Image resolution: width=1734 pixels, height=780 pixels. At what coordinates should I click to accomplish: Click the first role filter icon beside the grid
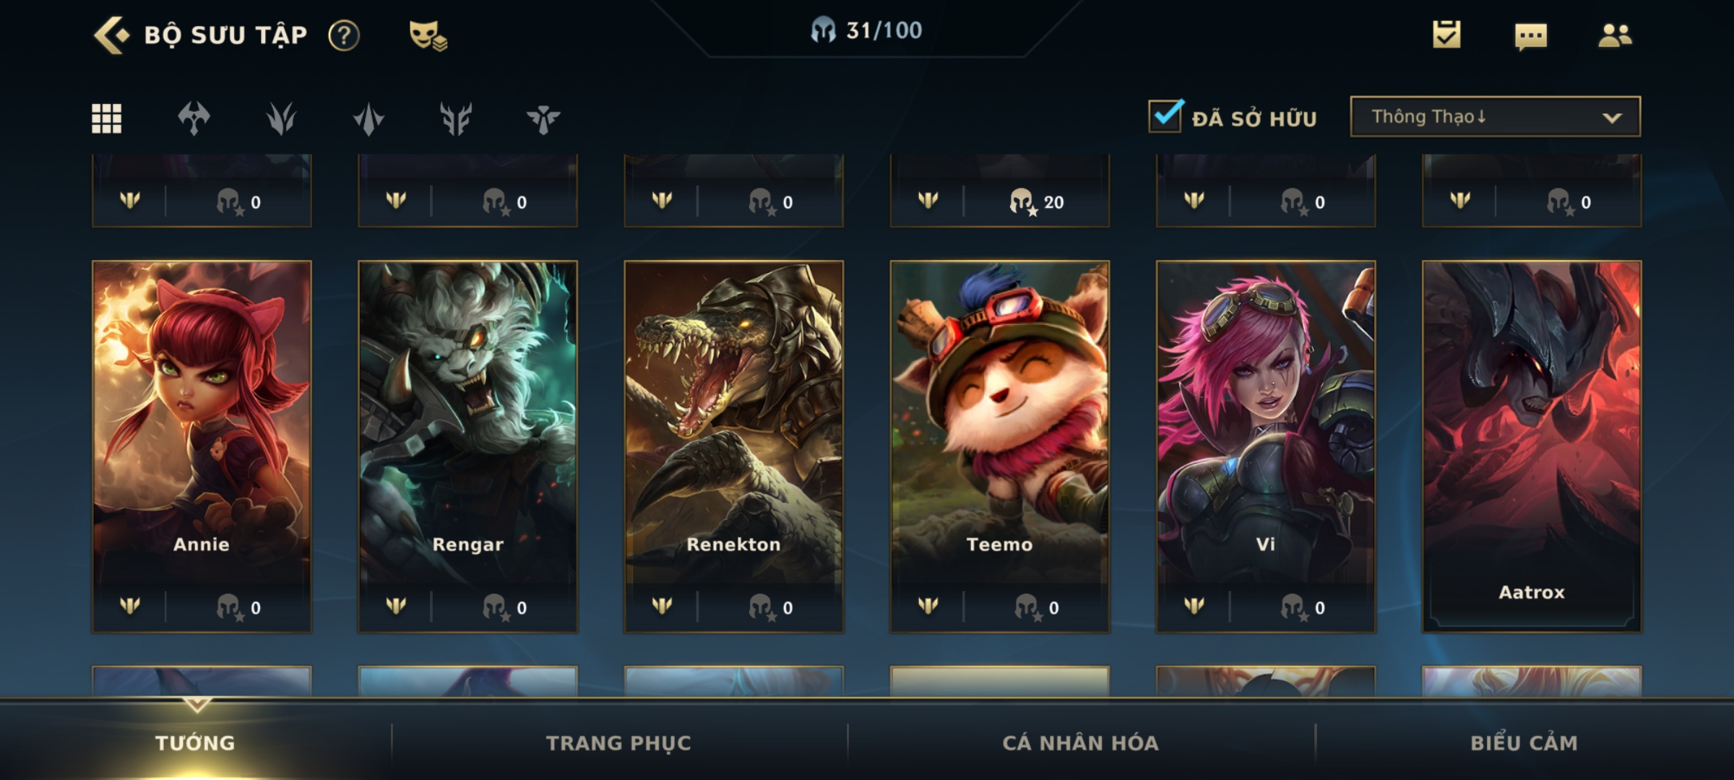pyautogui.click(x=194, y=118)
